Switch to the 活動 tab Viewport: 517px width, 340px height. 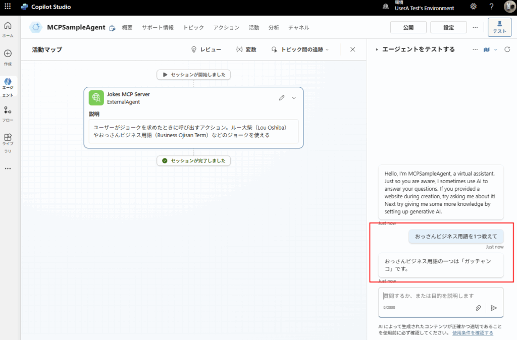(x=254, y=28)
